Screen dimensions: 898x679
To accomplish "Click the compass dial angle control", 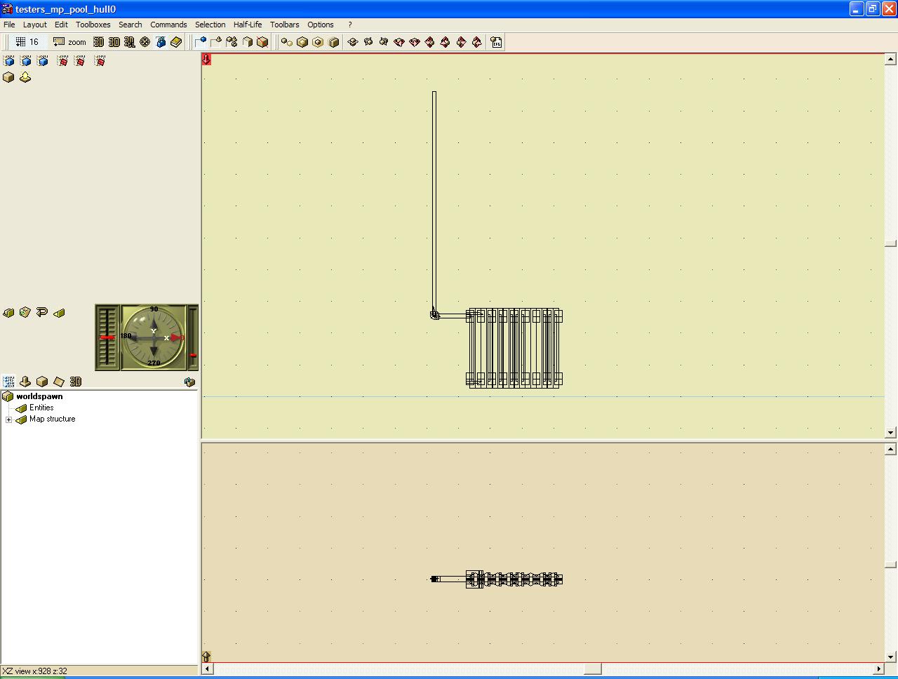I will click(x=154, y=337).
